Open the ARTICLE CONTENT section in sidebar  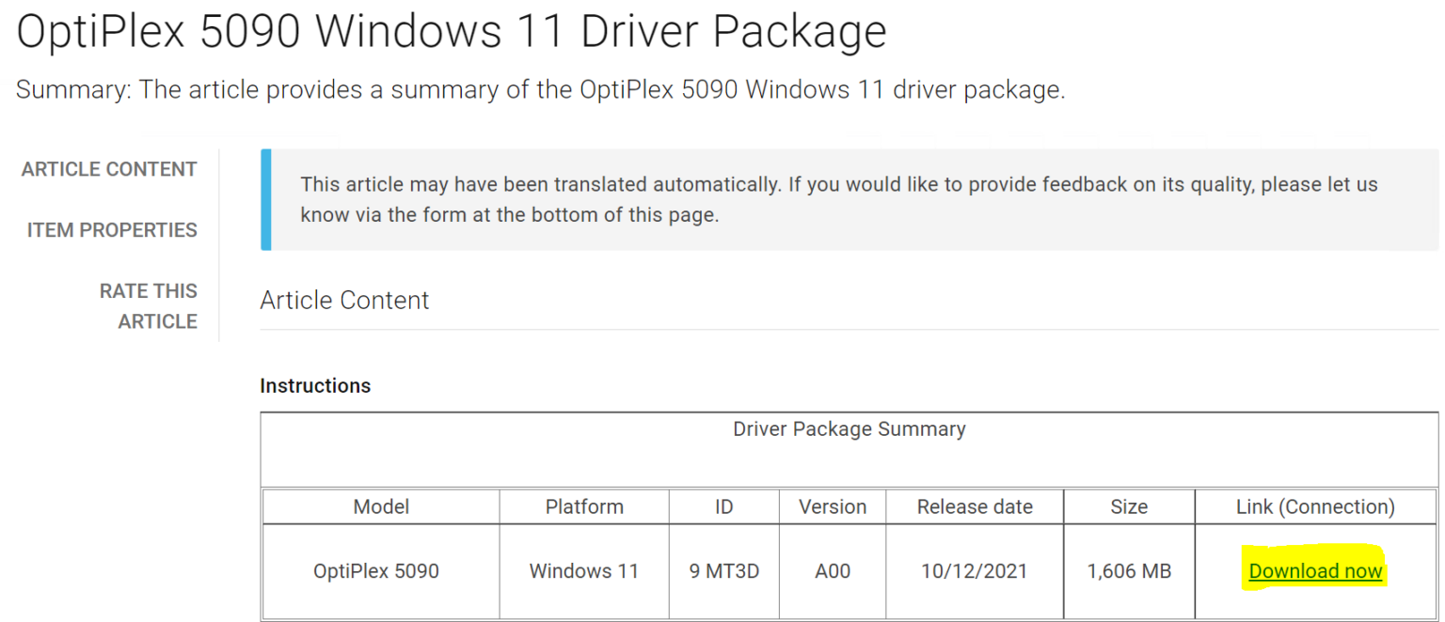[108, 169]
